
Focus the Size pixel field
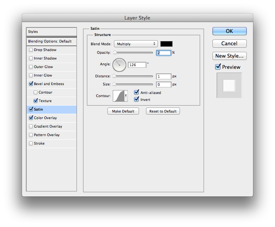click(x=163, y=84)
